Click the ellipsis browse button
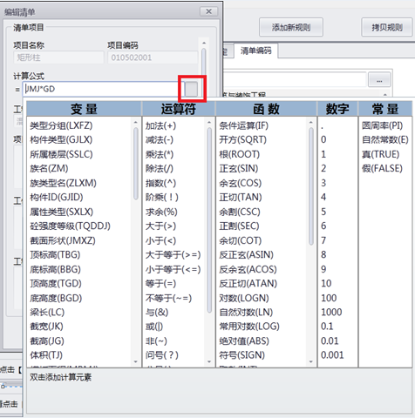The width and height of the screenshot is (415, 418). pos(379,80)
